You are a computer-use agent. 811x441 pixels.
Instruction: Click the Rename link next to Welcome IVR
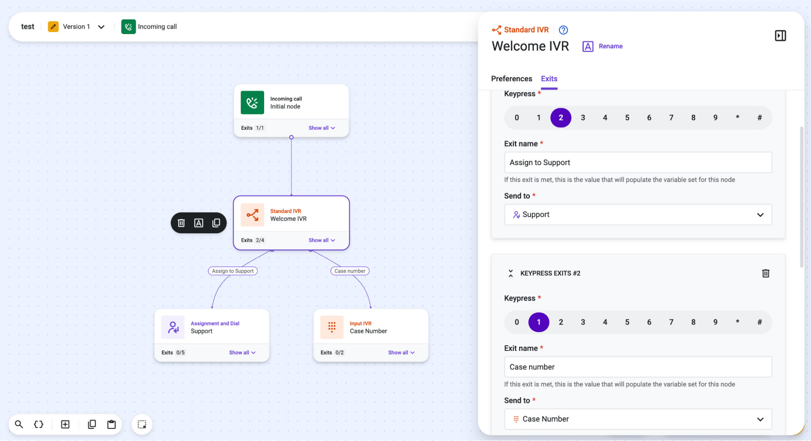pyautogui.click(x=611, y=46)
